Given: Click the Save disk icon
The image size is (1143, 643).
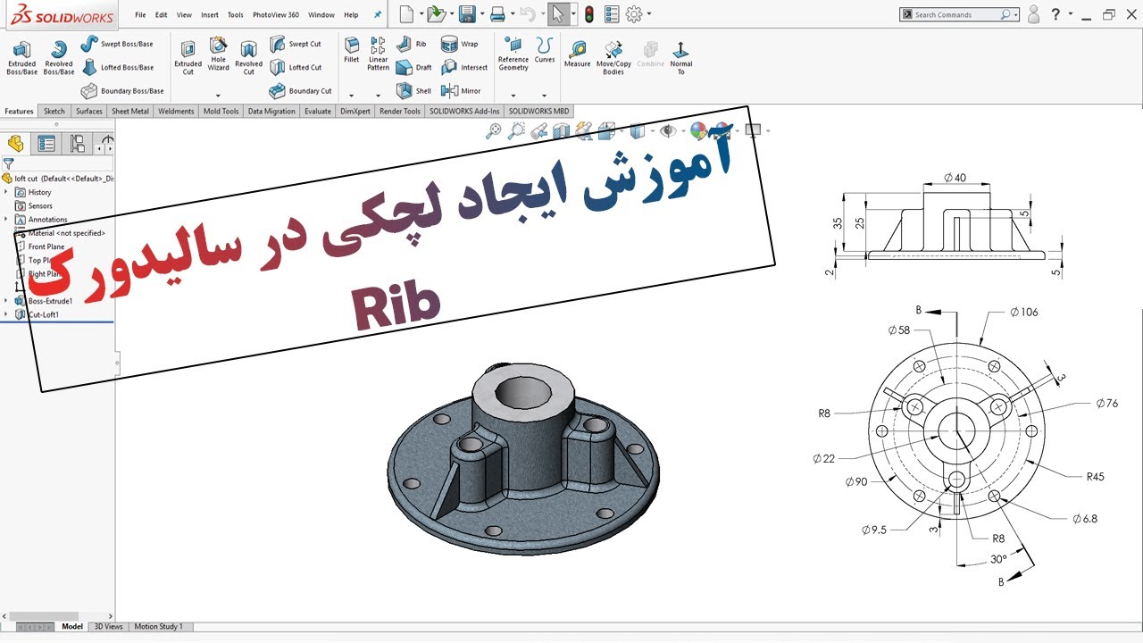Looking at the screenshot, I should pyautogui.click(x=465, y=14).
